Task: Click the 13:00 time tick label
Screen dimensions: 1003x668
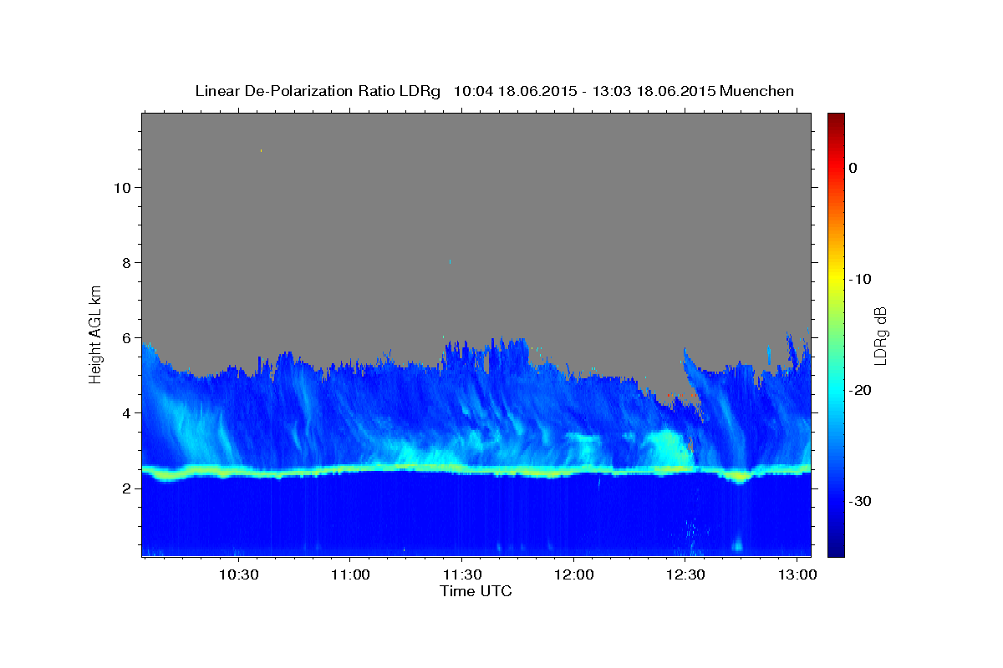Action: click(x=797, y=574)
